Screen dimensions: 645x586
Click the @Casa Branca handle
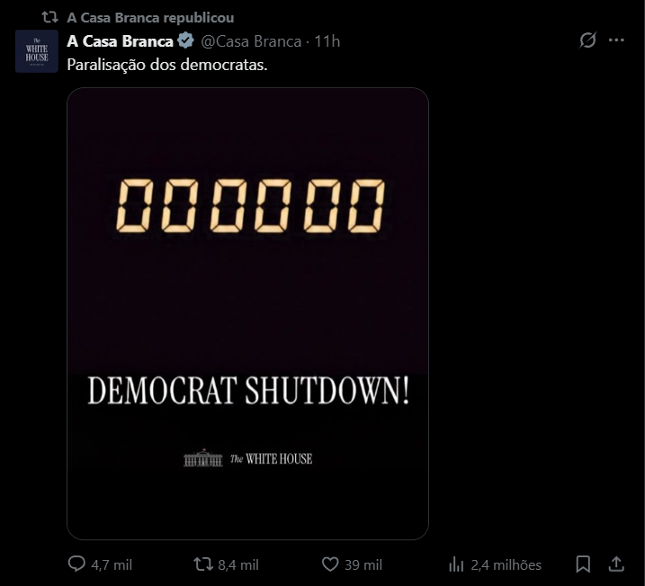[250, 41]
